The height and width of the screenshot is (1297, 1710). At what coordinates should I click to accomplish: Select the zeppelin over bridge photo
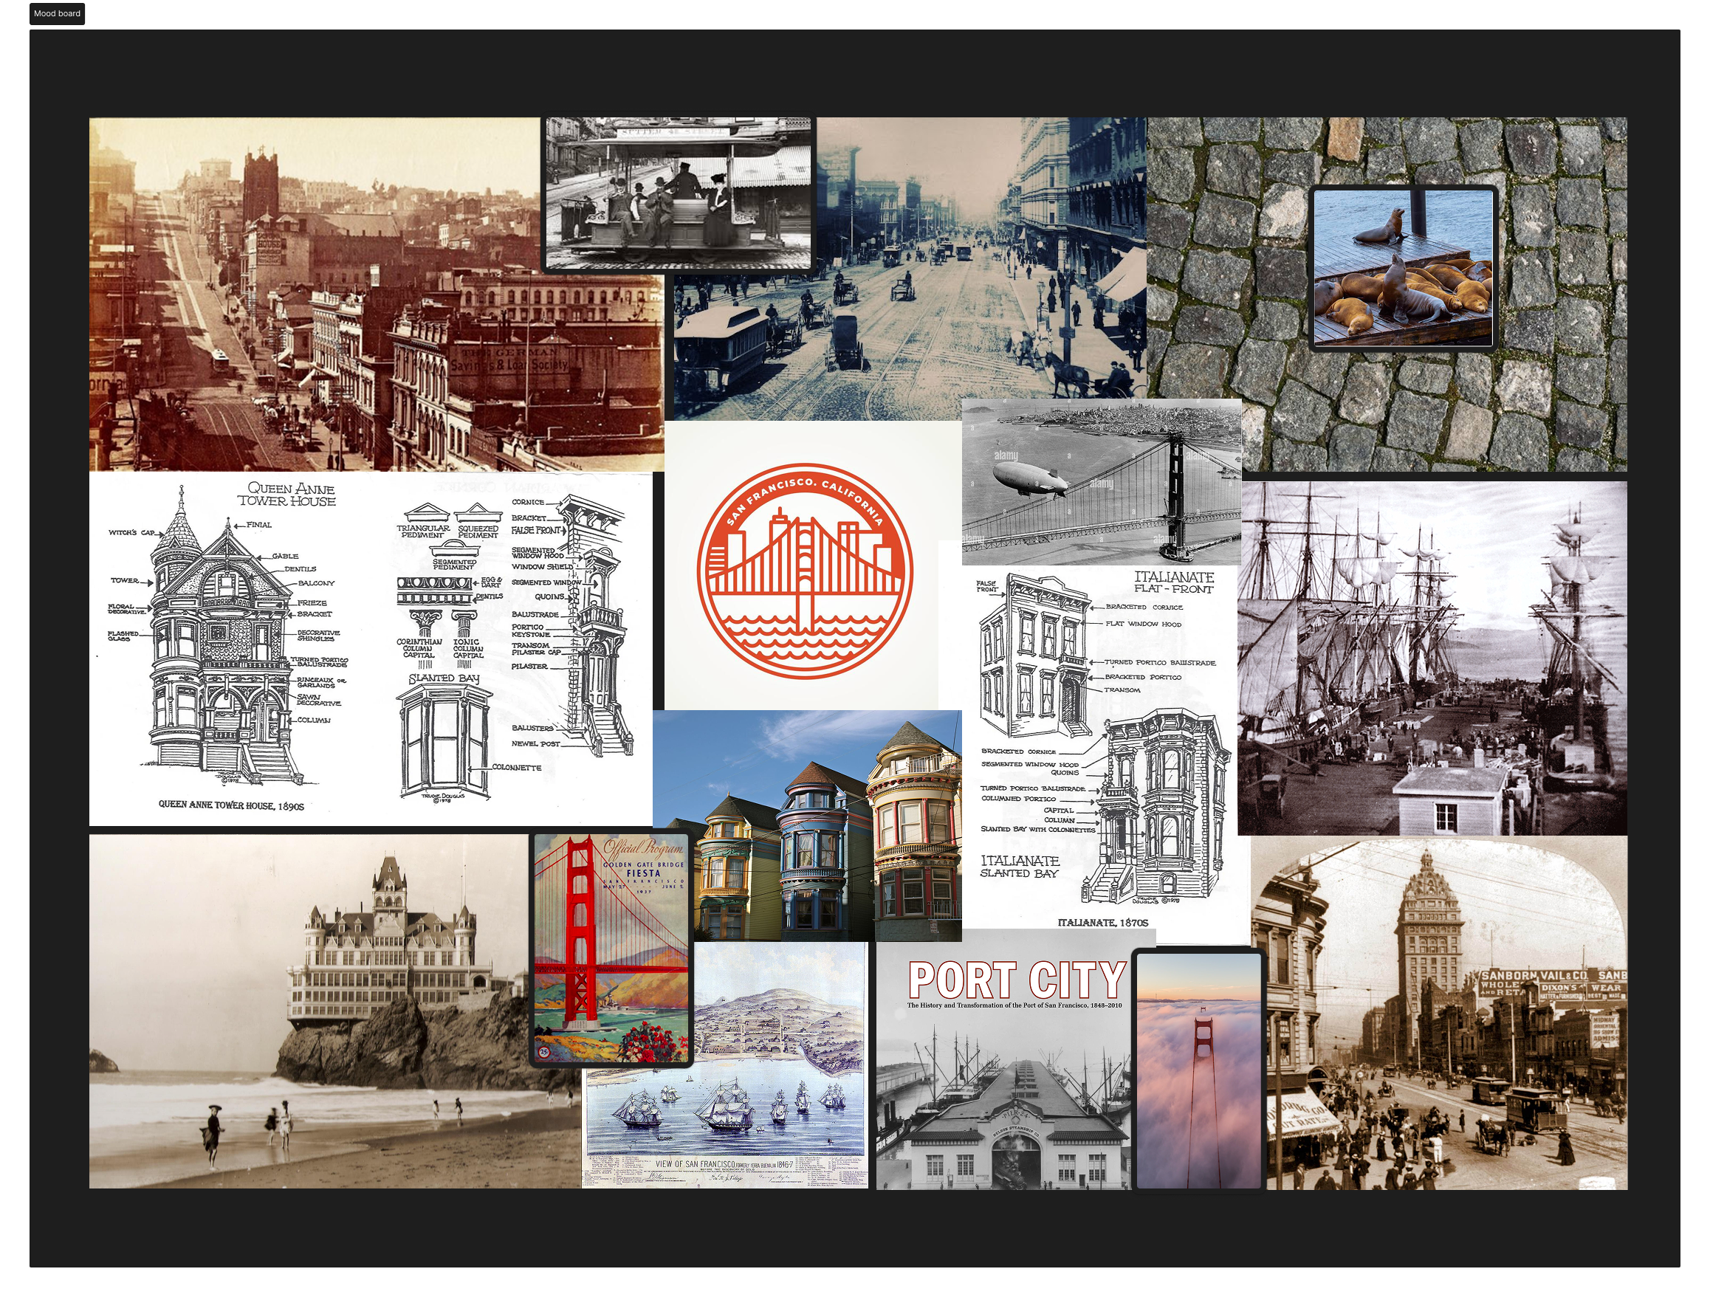[x=1101, y=481]
